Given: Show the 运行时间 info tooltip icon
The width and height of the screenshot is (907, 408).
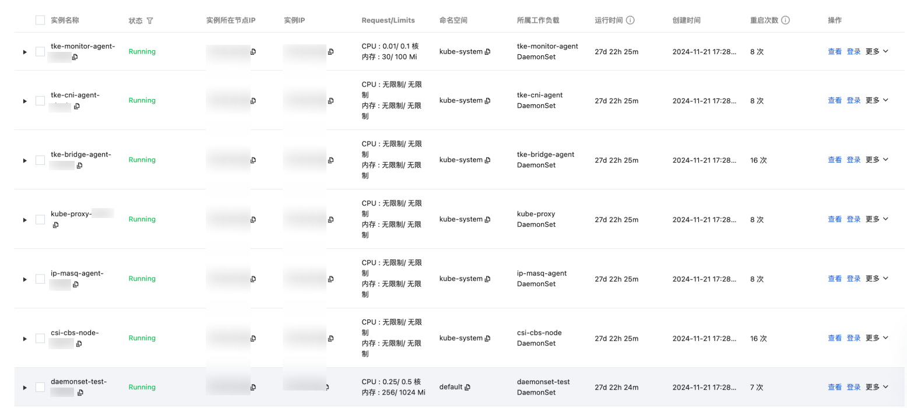Looking at the screenshot, I should (630, 20).
